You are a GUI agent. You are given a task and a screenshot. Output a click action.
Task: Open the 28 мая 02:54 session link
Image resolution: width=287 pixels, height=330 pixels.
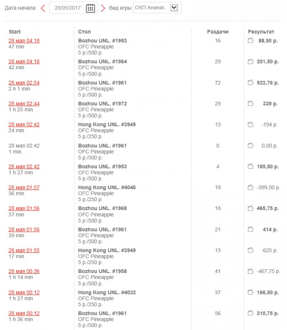coord(24,82)
